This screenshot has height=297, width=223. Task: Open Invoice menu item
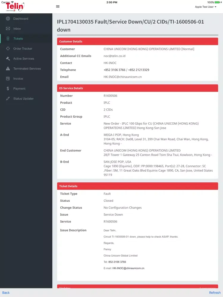tap(26, 79)
